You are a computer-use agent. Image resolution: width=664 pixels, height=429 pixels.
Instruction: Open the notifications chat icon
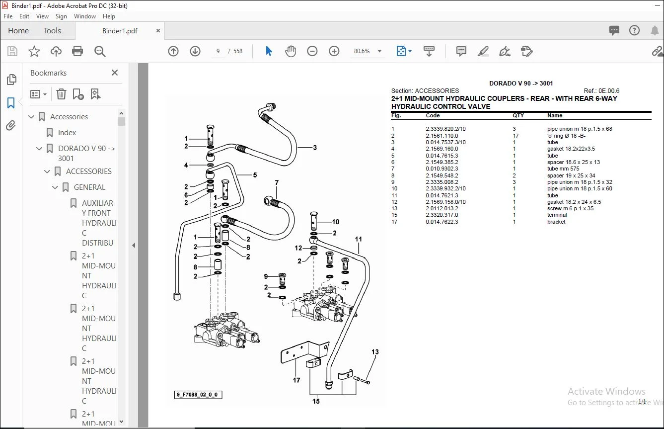pos(614,30)
